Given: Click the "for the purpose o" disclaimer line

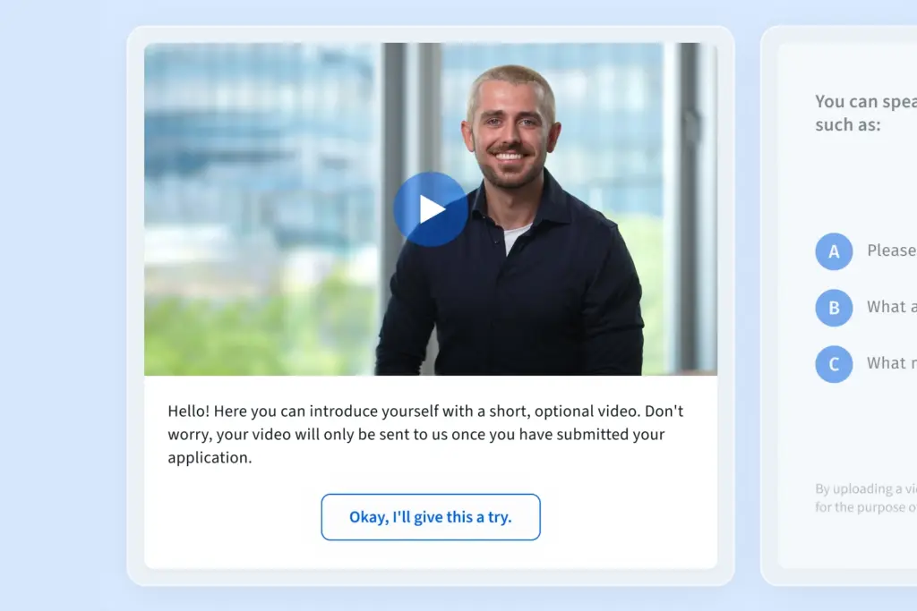Looking at the screenshot, I should click(866, 507).
